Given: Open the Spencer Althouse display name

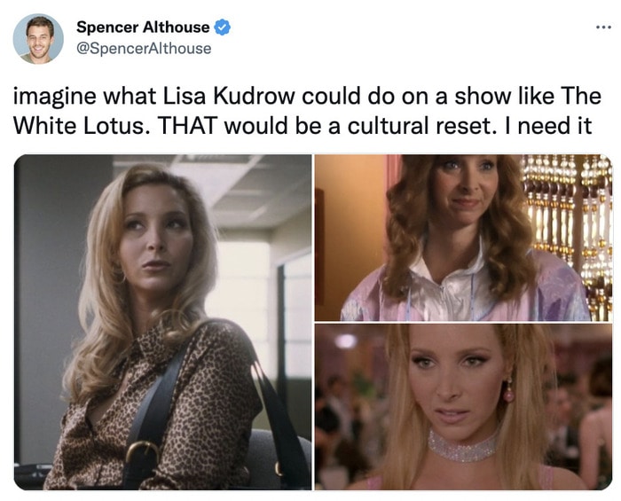Looking at the screenshot, I should (143, 27).
